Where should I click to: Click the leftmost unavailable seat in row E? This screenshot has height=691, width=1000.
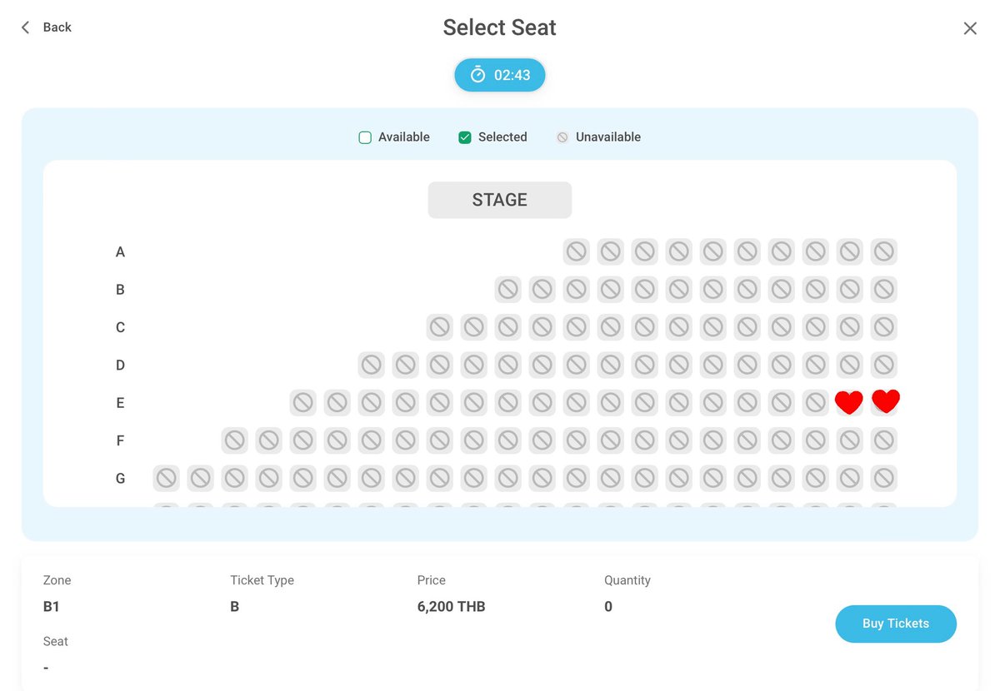click(x=303, y=403)
